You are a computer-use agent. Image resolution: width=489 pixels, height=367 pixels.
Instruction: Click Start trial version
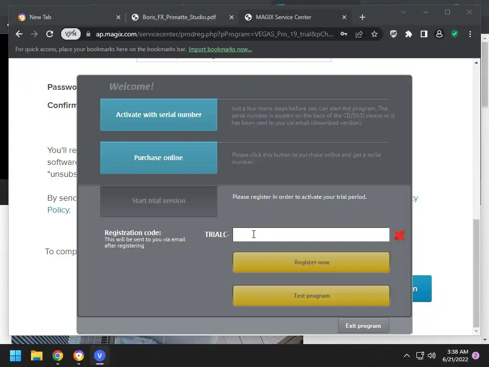[159, 201]
